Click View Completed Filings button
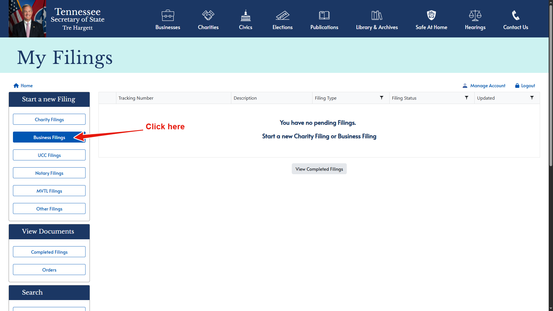This screenshot has height=311, width=553. pyautogui.click(x=319, y=169)
